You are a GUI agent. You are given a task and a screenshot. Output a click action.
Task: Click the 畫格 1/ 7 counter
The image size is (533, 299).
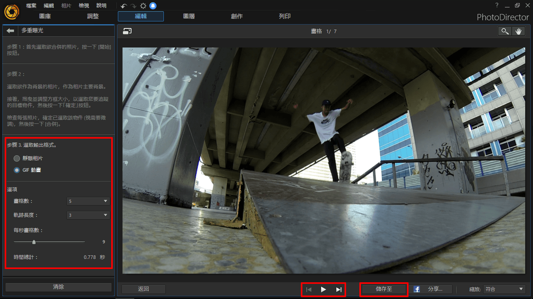[324, 31]
